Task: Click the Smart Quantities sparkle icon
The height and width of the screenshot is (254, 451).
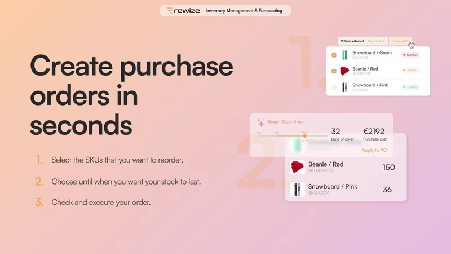Action: coord(260,122)
